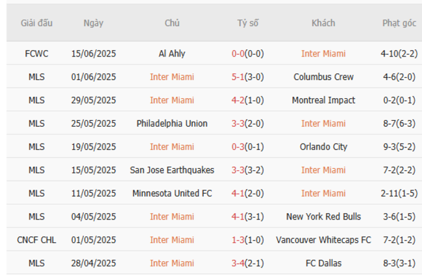
Task: Click the Orlando City team link
Action: coord(323,147)
